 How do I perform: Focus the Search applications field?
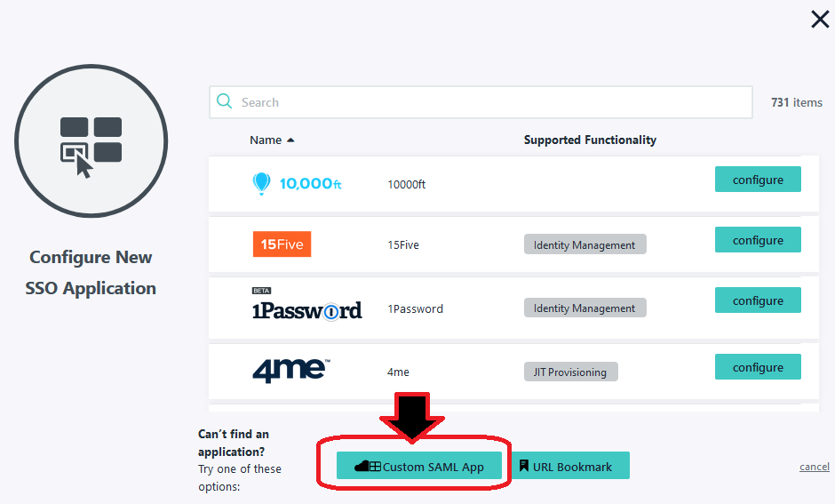tap(481, 102)
